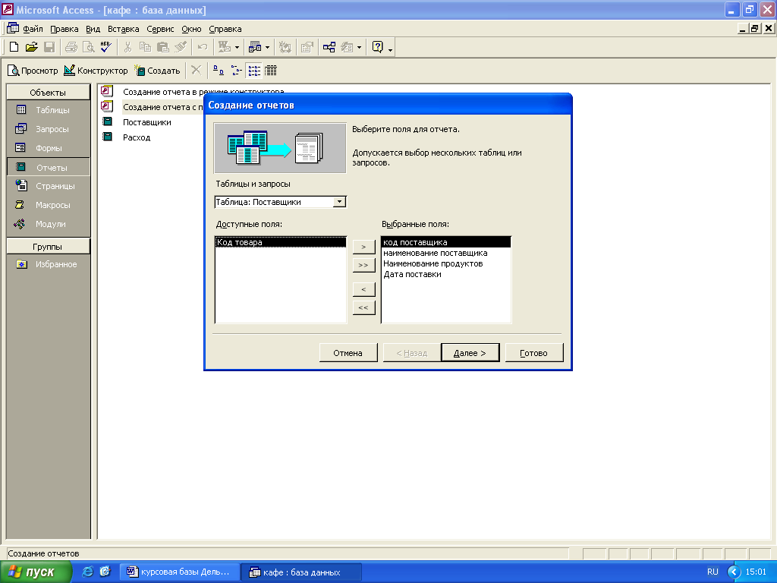Click the Code editor toolbar icon

[x=285, y=47]
